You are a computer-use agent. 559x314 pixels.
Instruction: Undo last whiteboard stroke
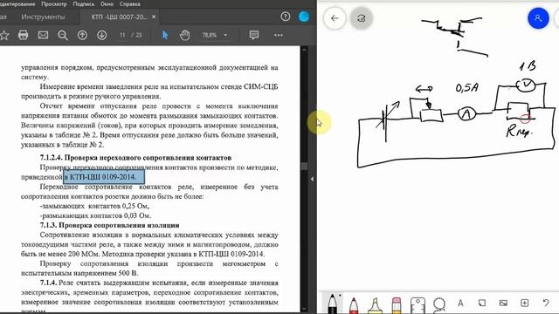(546, 303)
